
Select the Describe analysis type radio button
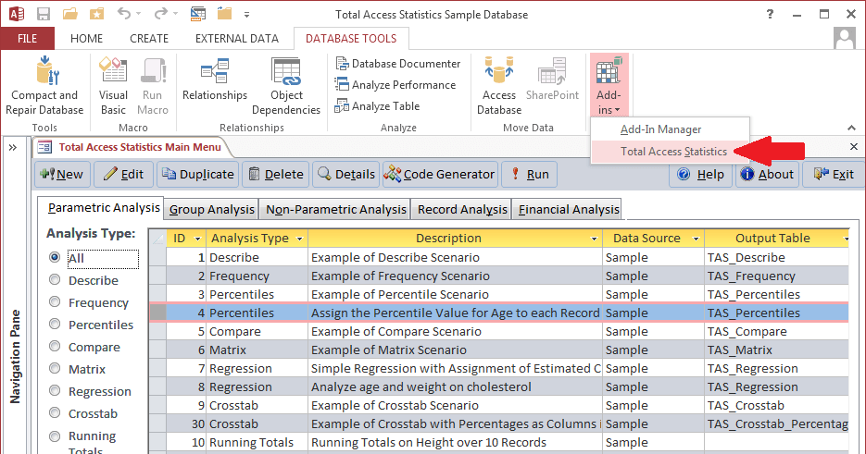click(x=56, y=280)
